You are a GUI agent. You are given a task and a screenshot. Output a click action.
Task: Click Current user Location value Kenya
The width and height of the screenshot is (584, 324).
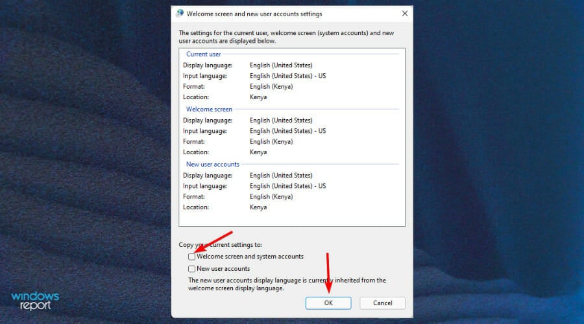click(258, 97)
